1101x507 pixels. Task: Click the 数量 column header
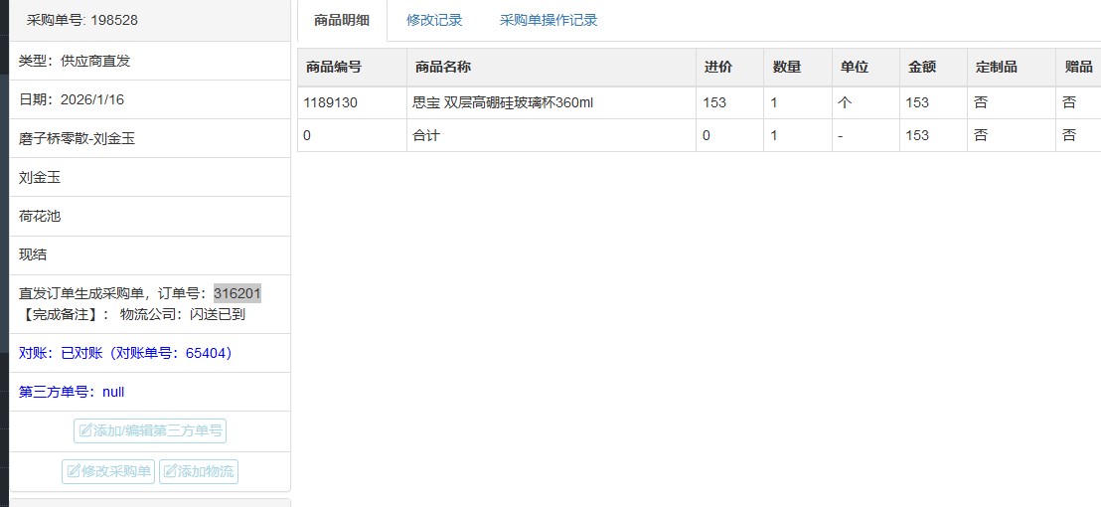787,67
